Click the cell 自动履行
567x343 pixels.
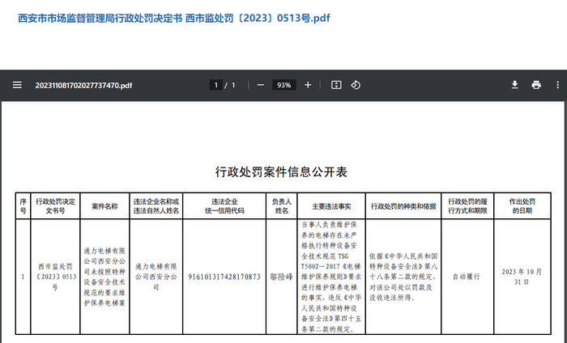[467, 277]
